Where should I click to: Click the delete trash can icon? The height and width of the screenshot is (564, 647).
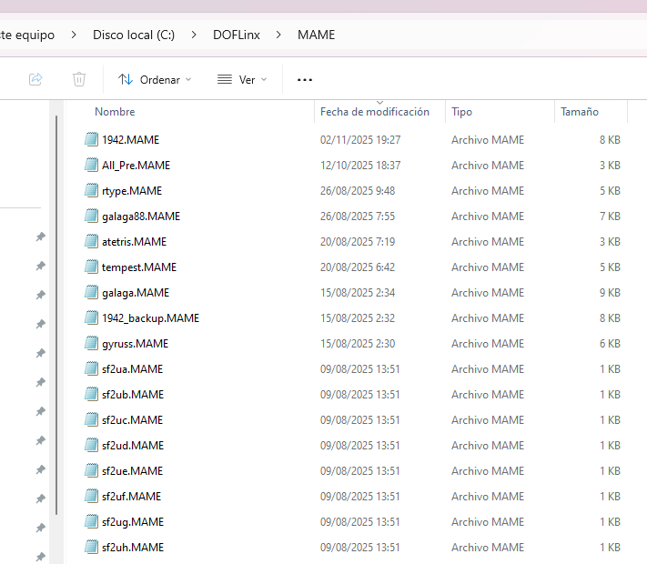79,79
